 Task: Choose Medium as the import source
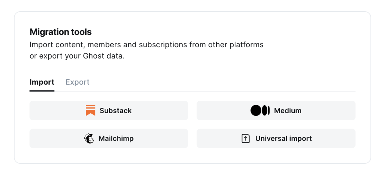[x=276, y=111]
